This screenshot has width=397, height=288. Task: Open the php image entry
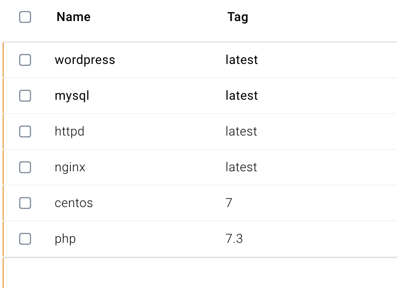65,239
